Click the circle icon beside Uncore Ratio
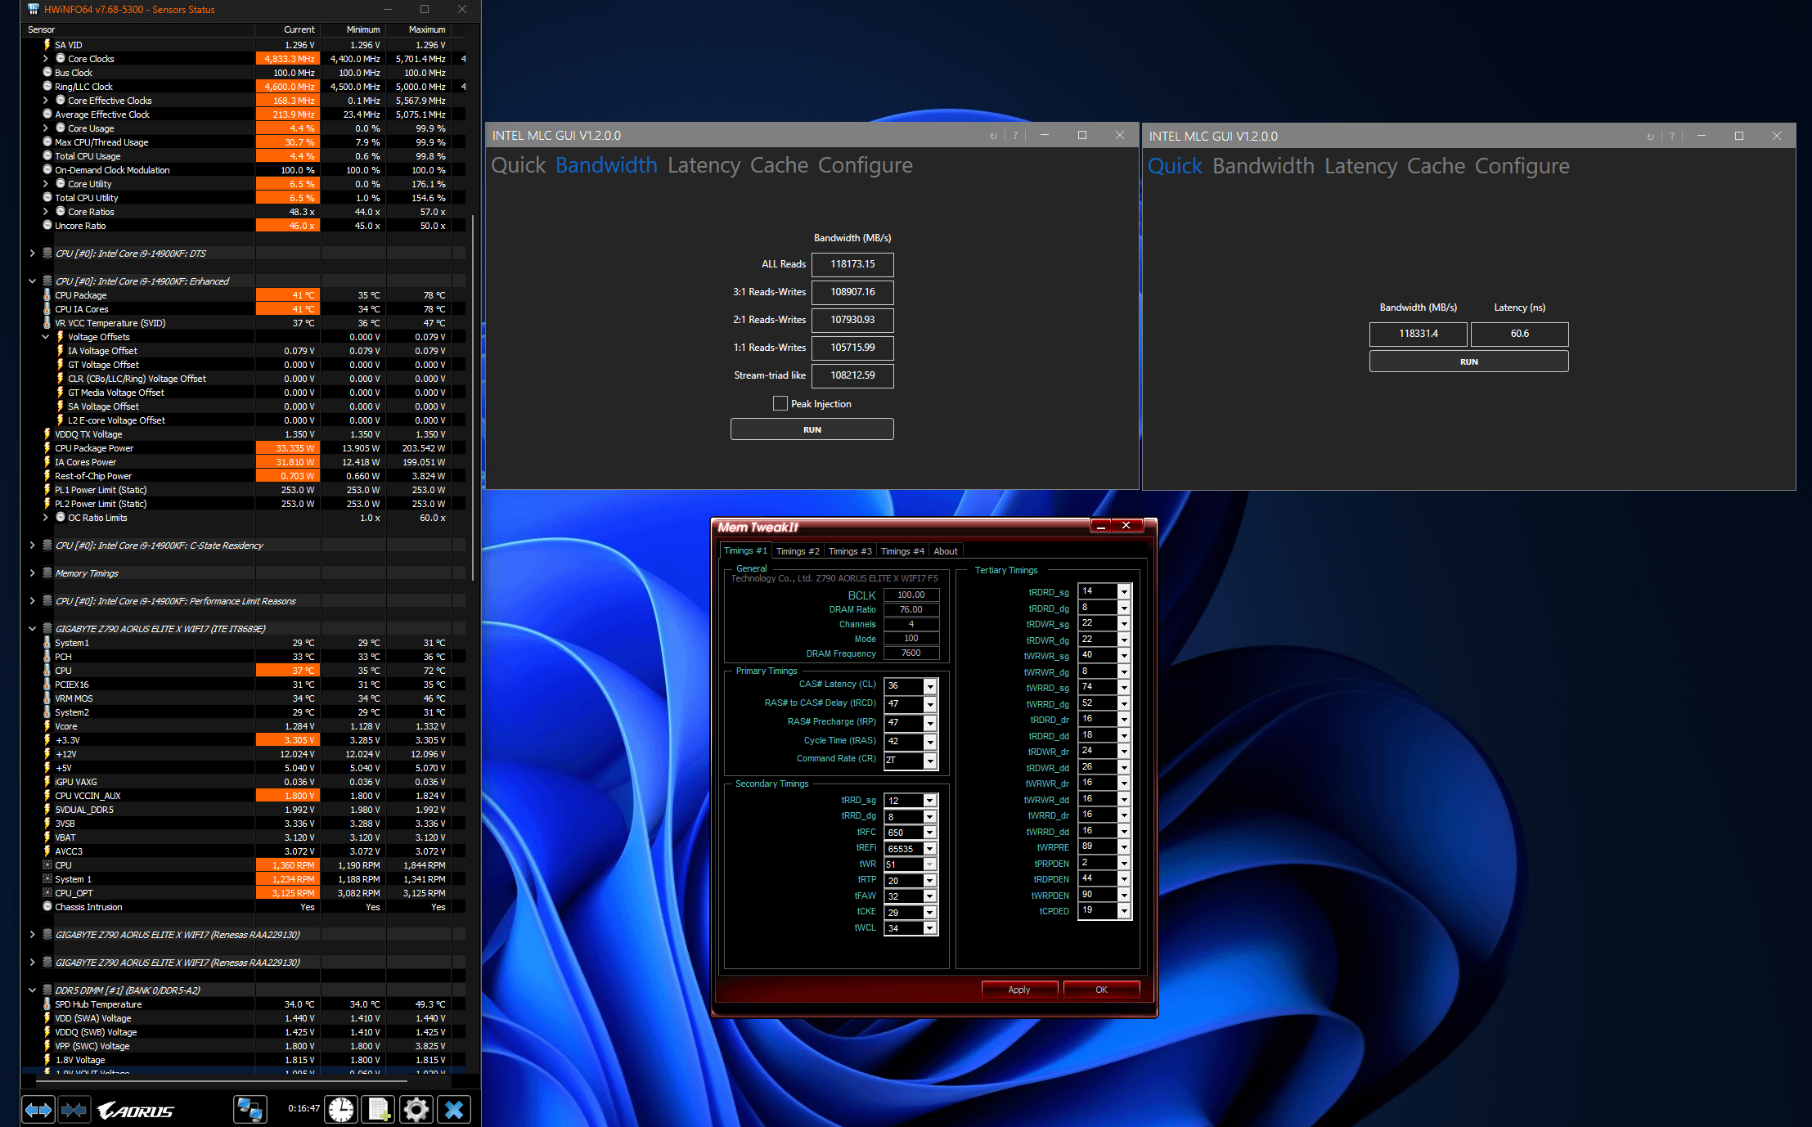The height and width of the screenshot is (1127, 1812). [47, 226]
